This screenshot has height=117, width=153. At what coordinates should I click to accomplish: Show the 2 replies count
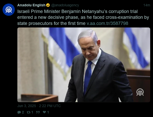[23, 112]
